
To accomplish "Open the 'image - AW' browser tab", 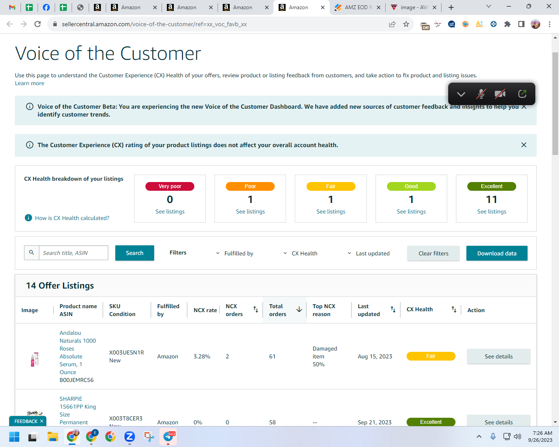I will coord(413,7).
